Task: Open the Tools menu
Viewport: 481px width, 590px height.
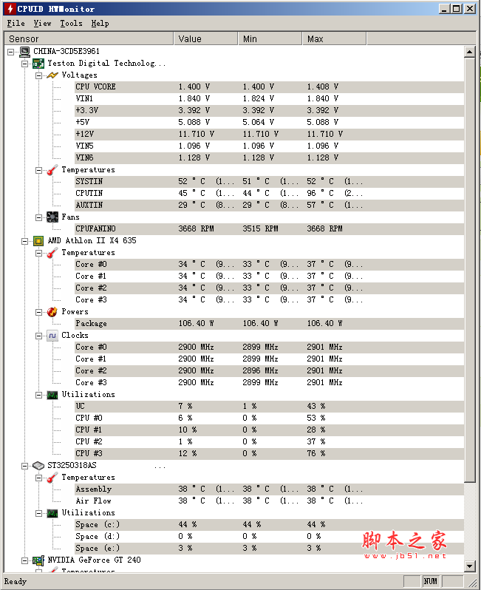Action: pos(71,24)
